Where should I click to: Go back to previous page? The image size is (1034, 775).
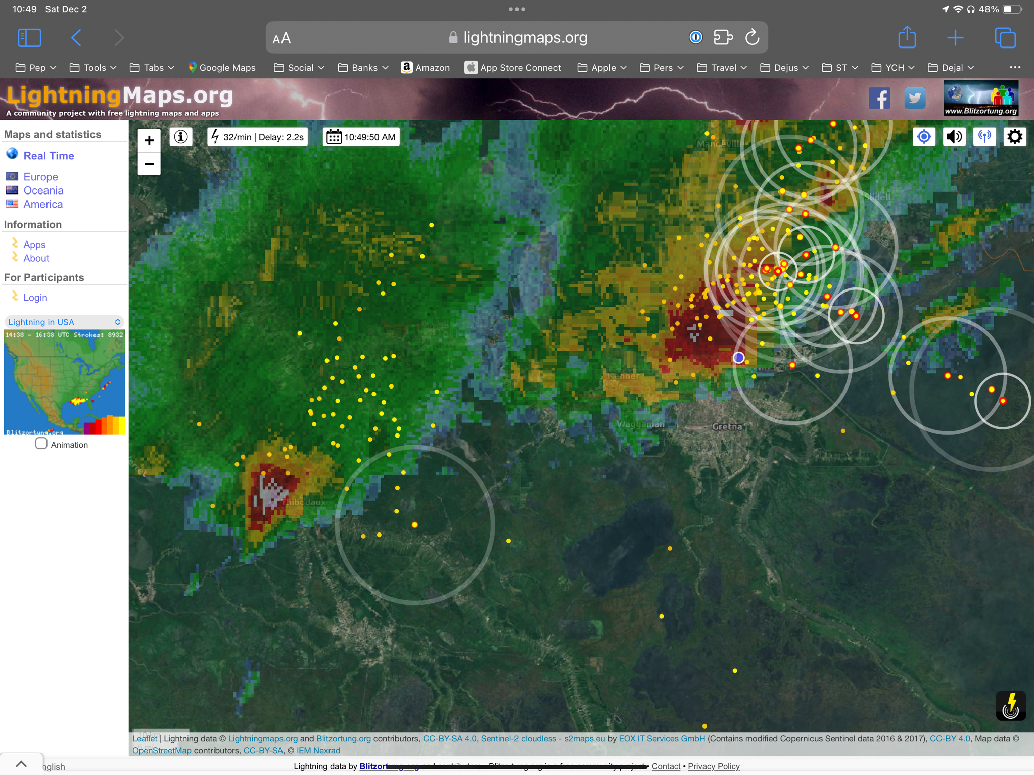tap(76, 38)
